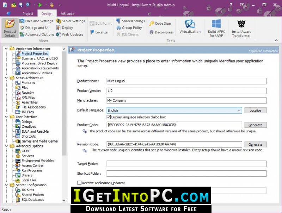Click the green Run build arrow
The height and width of the screenshot is (213, 282).
40,5
